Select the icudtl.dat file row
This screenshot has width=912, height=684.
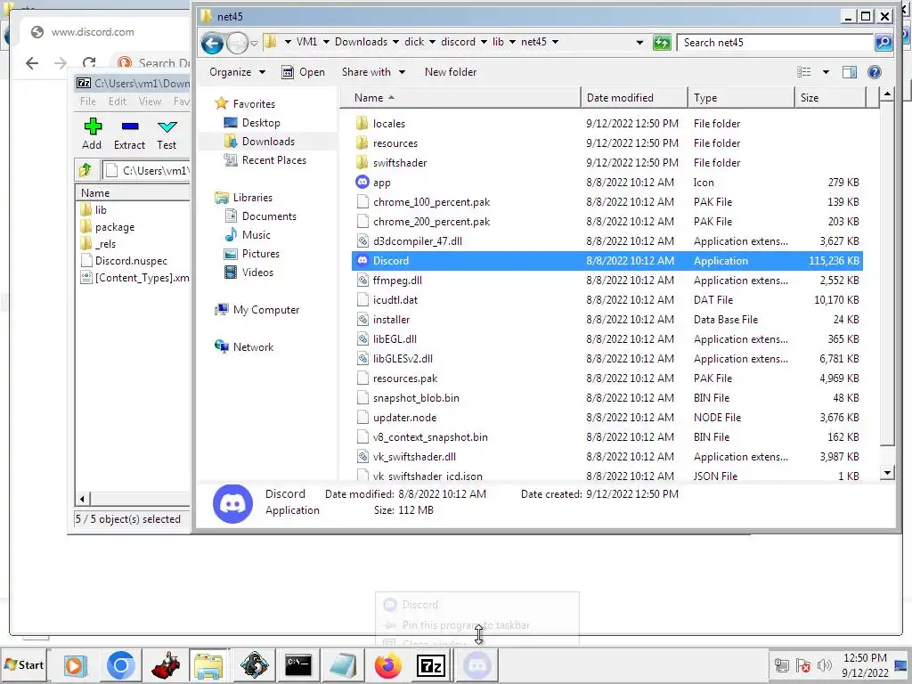pyautogui.click(x=607, y=300)
